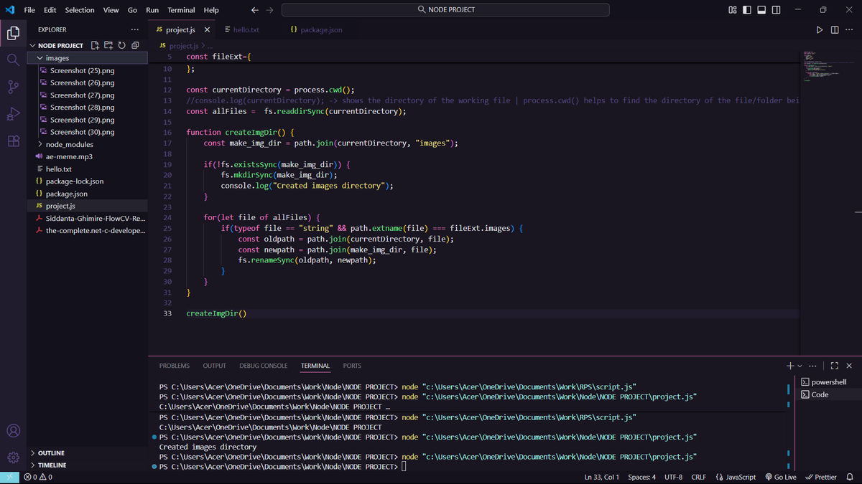Run the code with the play icon
Screen dimensions: 862x484
point(820,30)
